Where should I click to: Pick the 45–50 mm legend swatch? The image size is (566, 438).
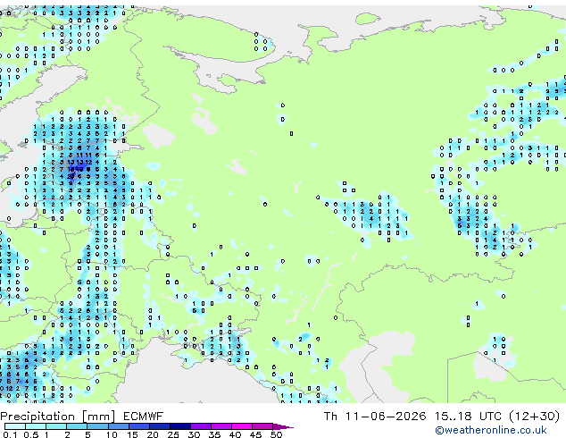[x=262, y=426]
